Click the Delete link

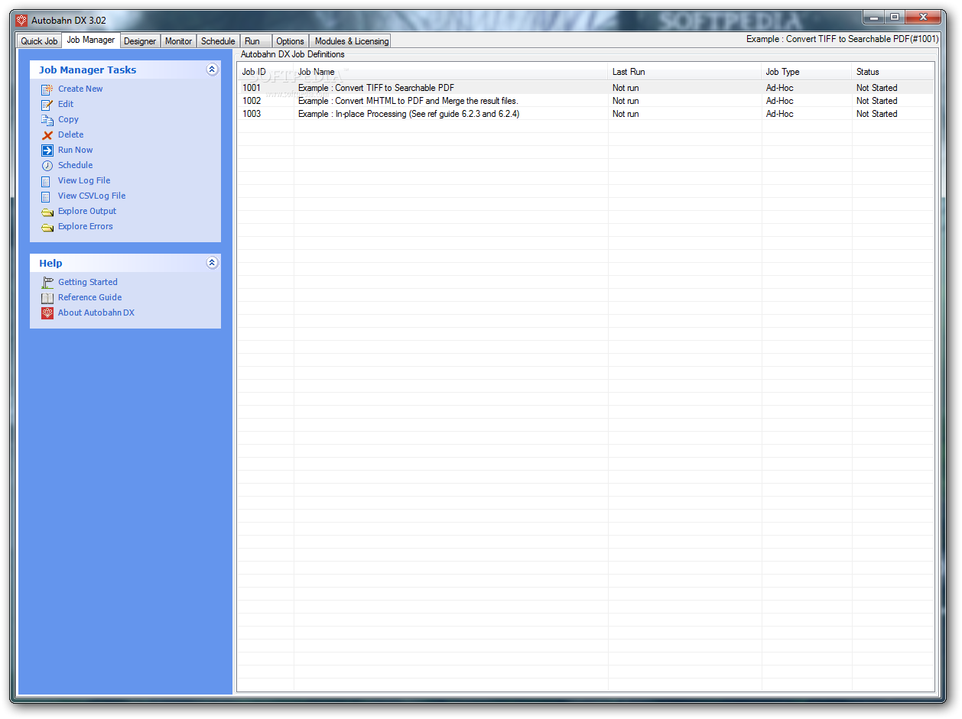(x=70, y=134)
